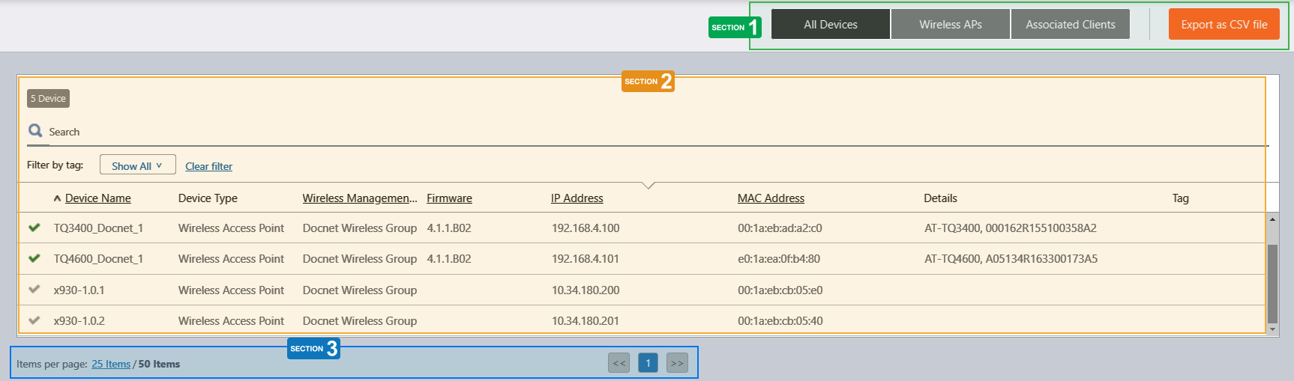The width and height of the screenshot is (1294, 381).
Task: Open the Show All tag filter dropdown
Action: click(x=138, y=165)
